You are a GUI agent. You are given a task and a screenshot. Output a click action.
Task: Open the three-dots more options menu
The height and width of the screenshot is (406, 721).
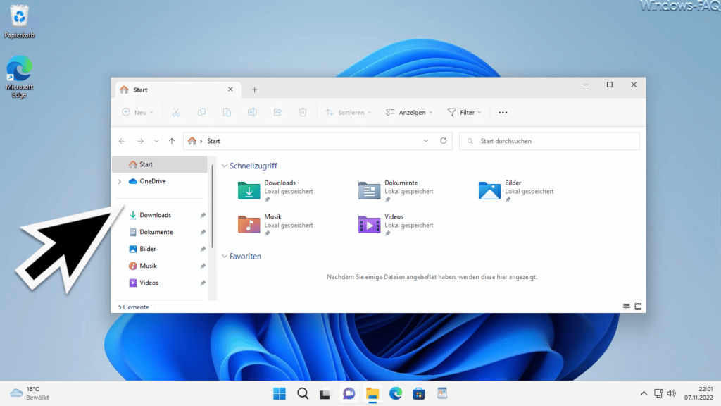pos(503,112)
